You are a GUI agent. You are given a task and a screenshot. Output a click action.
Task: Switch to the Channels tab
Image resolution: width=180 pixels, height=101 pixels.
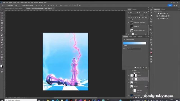click(x=134, y=9)
